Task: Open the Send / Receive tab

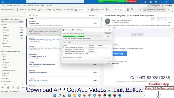Action: 28,5
